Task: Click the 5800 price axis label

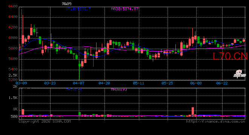Action: [13, 48]
